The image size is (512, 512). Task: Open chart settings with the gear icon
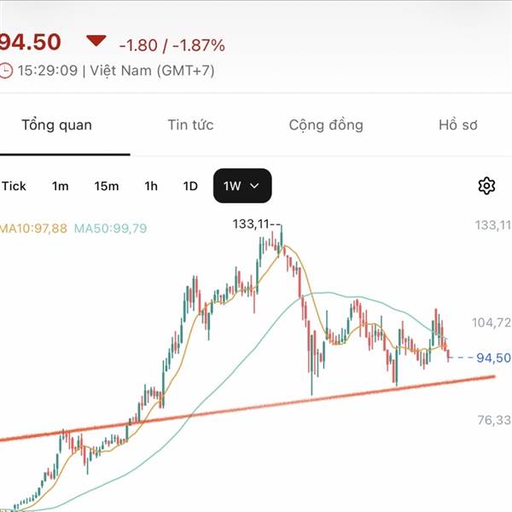pyautogui.click(x=487, y=186)
